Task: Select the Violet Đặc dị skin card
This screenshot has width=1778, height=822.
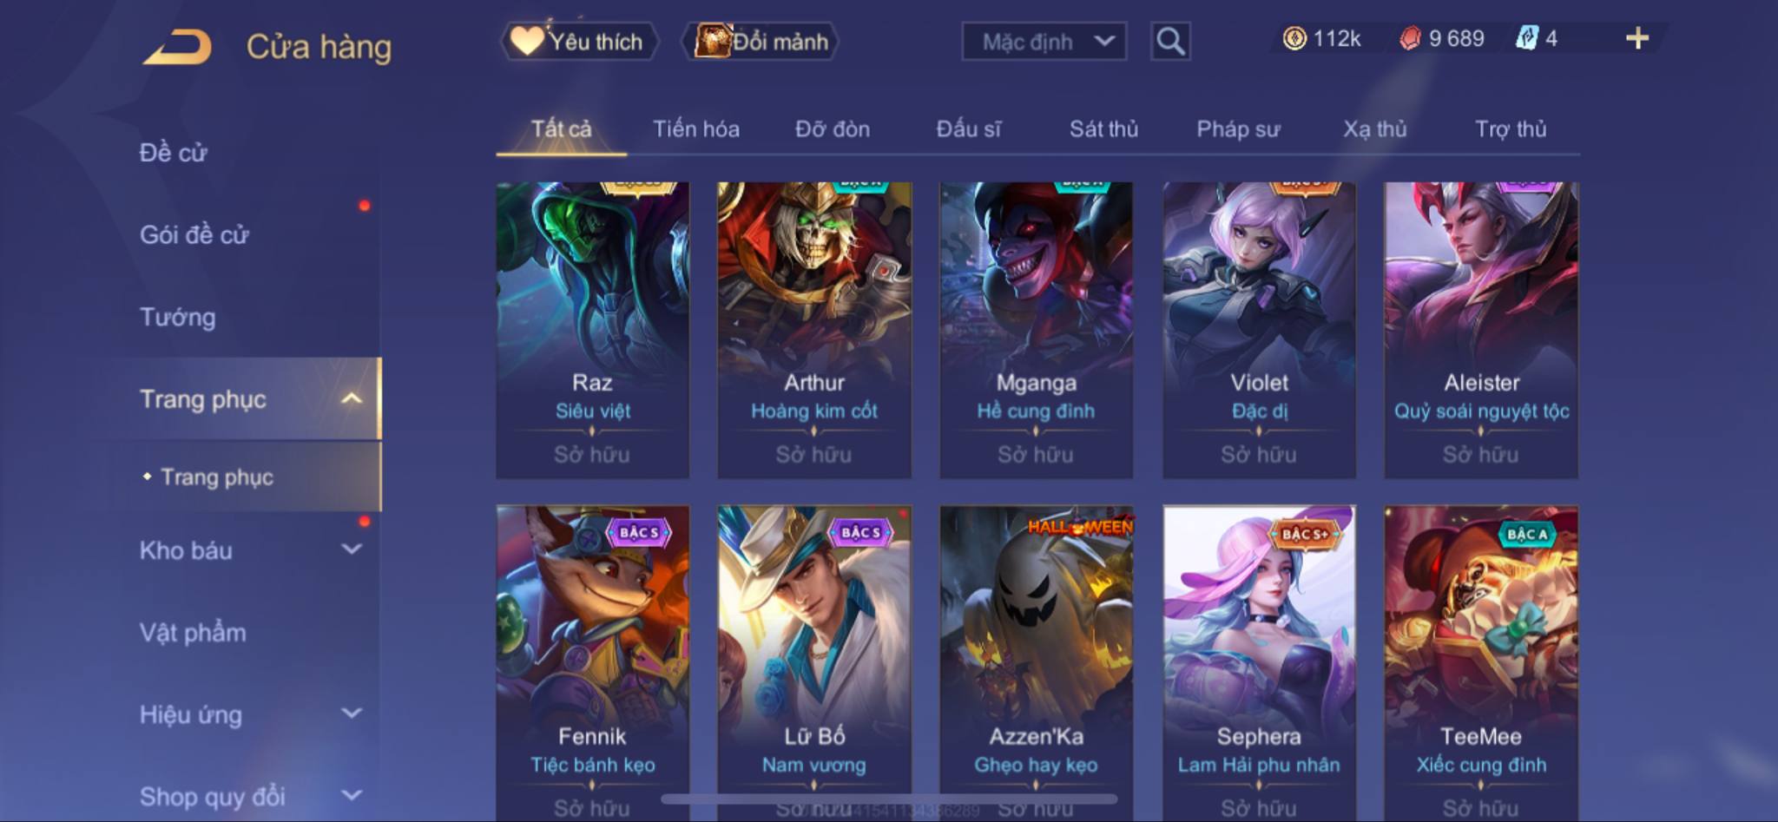Action: [1259, 330]
